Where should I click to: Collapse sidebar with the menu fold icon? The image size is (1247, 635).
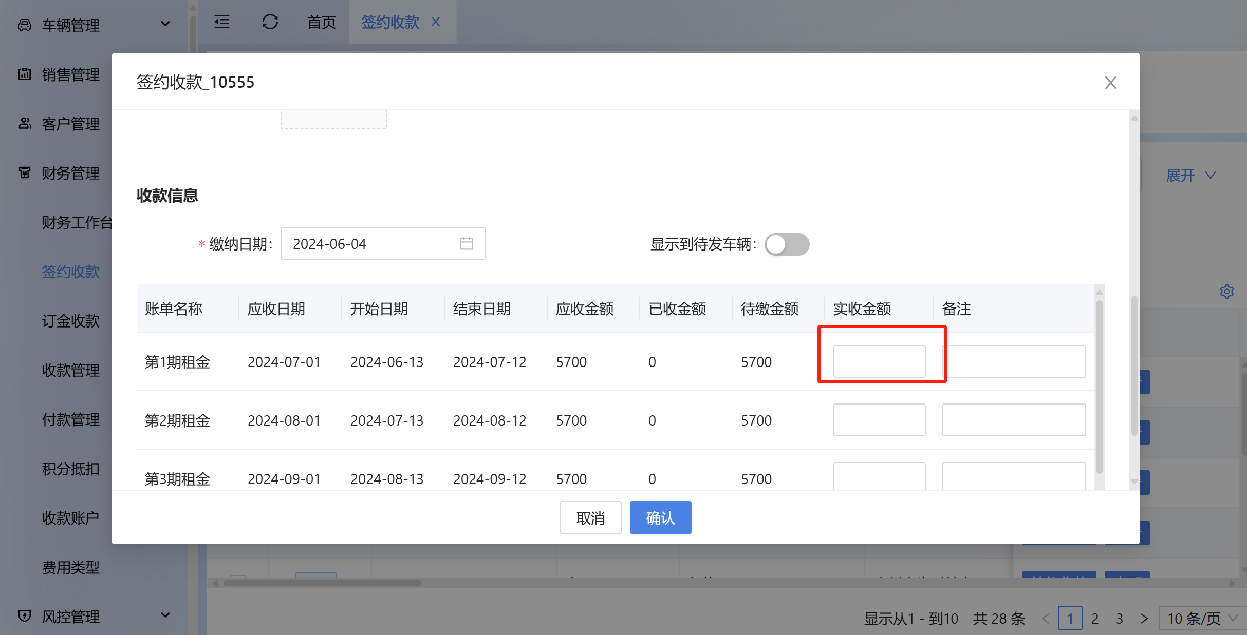(222, 22)
